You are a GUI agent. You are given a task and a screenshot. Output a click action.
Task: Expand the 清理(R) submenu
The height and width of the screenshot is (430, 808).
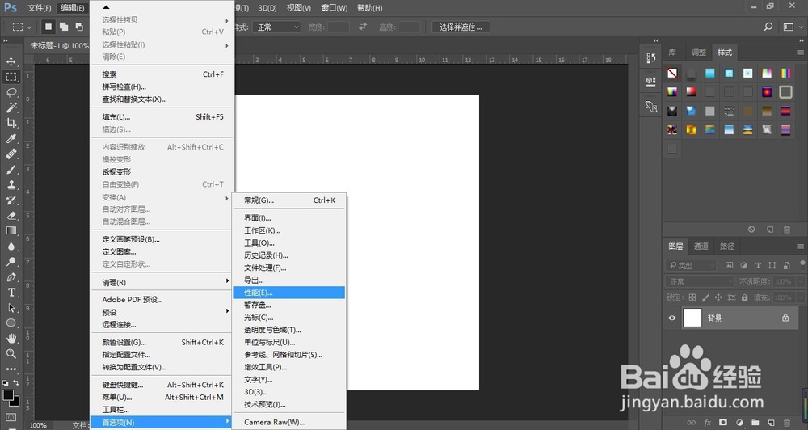point(162,283)
